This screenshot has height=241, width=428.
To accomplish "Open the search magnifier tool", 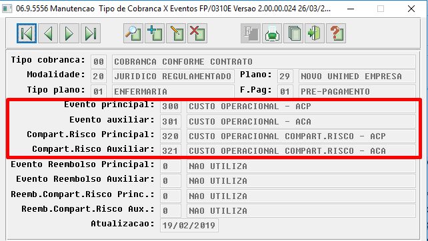I will (x=133, y=33).
